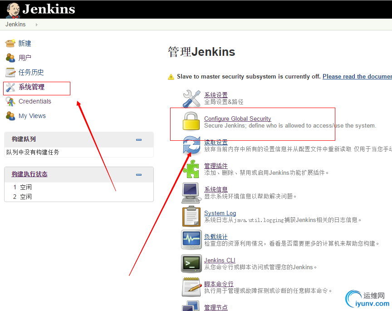Click the Jenkins breadcrumb link

(15, 24)
